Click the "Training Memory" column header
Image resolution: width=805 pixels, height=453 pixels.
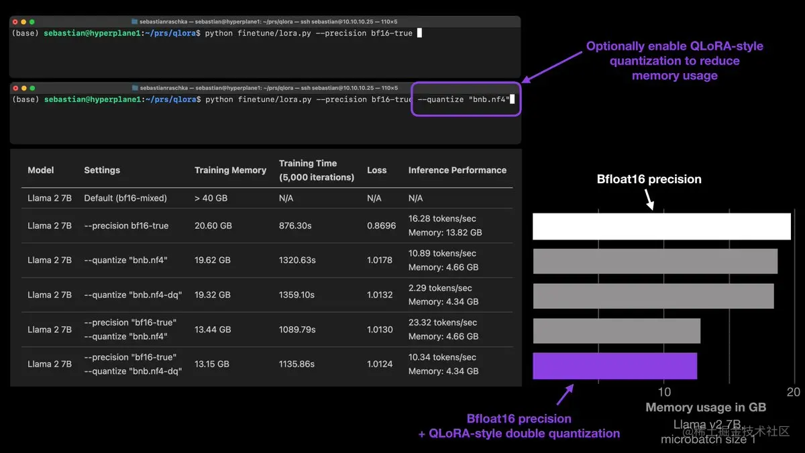[230, 170]
